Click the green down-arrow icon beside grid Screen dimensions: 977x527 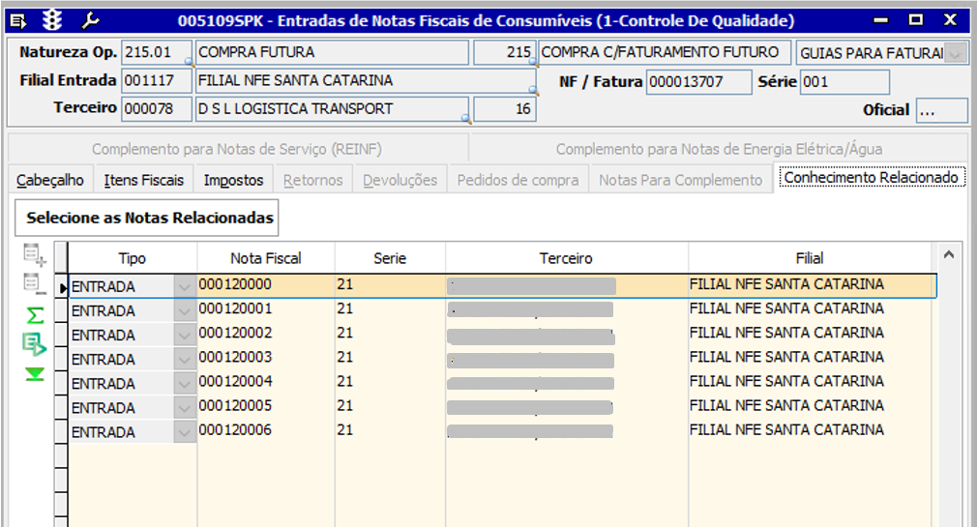tap(35, 374)
